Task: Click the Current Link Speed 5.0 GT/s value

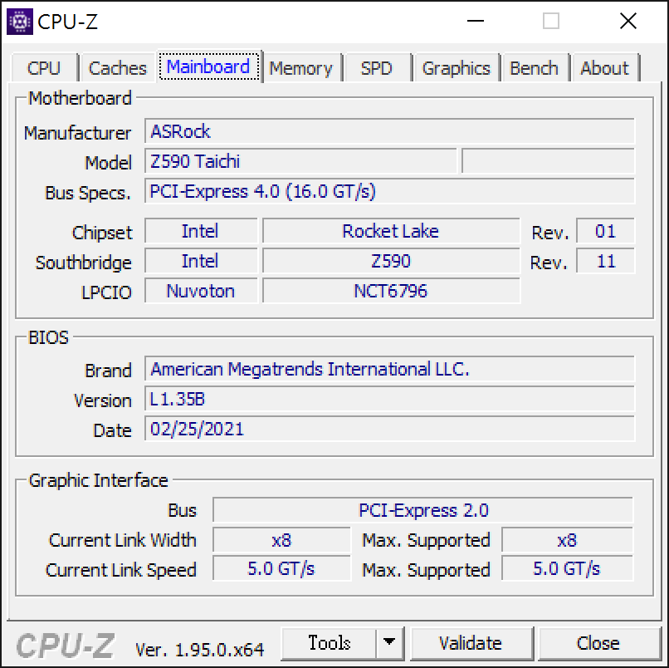Action: [281, 568]
